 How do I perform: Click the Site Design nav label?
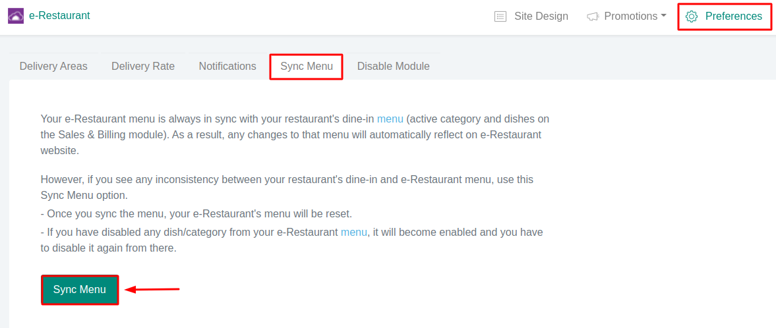[x=541, y=16]
